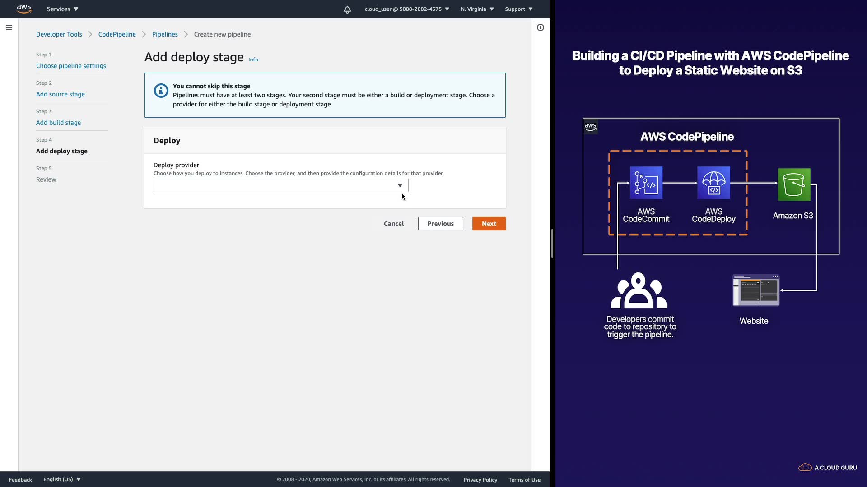Viewport: 867px width, 487px height.
Task: Expand the Deploy provider dropdown
Action: pyautogui.click(x=280, y=185)
